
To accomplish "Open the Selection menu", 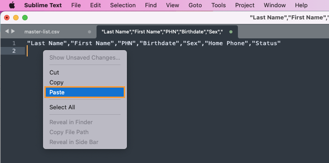I will pos(123,5).
